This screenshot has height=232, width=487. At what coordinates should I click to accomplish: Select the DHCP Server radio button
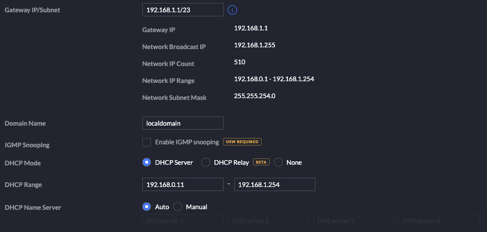(146, 162)
